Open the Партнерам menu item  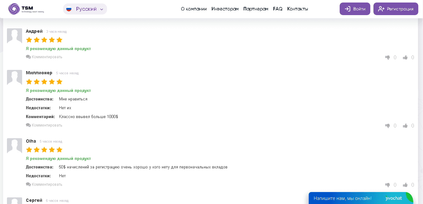click(x=256, y=9)
